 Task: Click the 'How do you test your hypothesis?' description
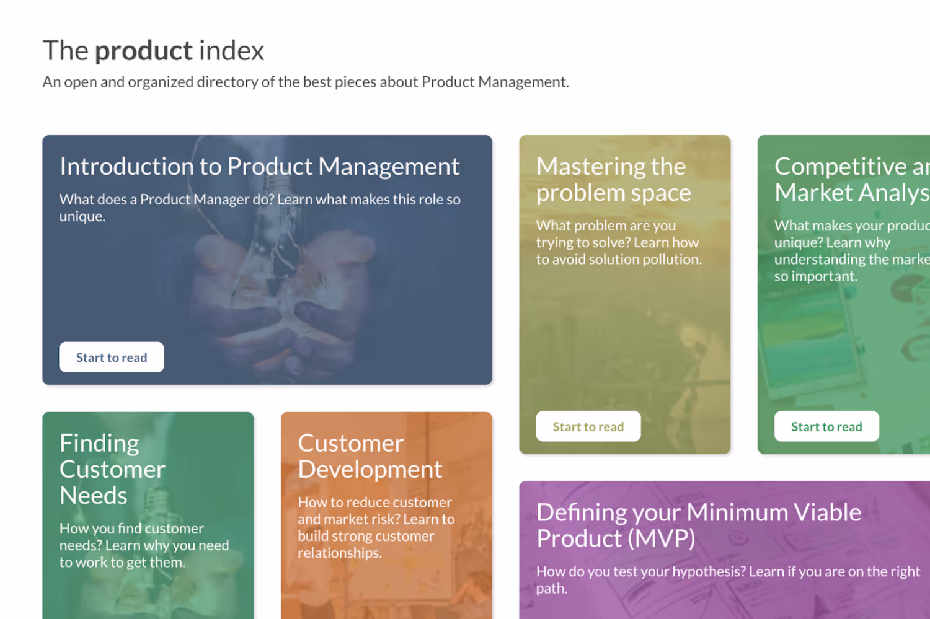(727, 579)
